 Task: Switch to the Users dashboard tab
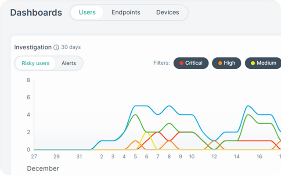[87, 12]
